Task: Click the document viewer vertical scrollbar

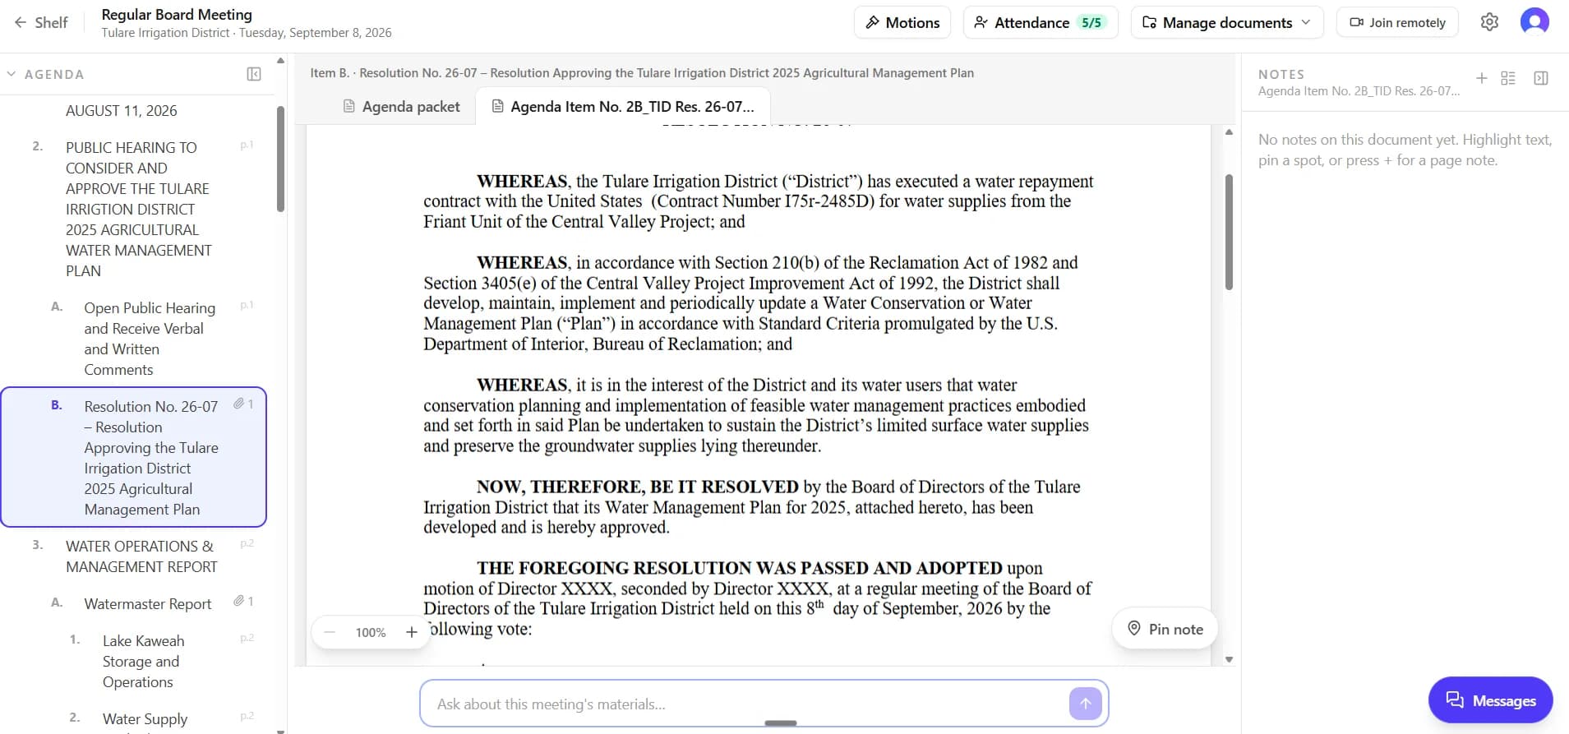Action: [x=1229, y=232]
